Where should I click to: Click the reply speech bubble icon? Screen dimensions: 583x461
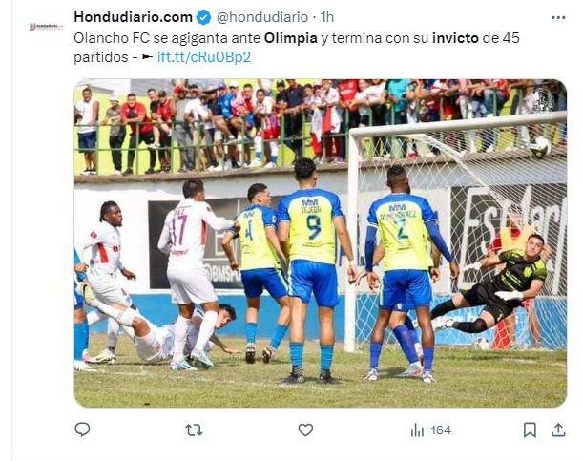[82, 430]
